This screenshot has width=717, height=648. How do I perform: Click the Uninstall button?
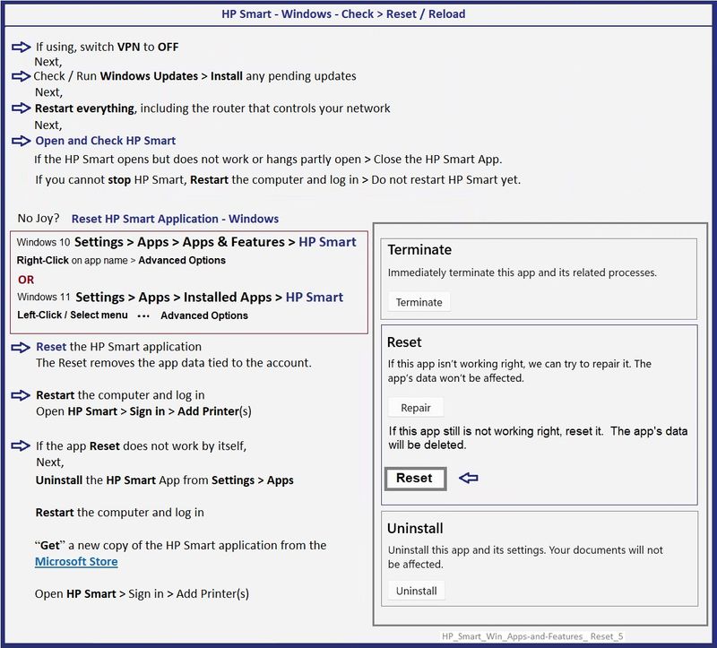(x=416, y=591)
